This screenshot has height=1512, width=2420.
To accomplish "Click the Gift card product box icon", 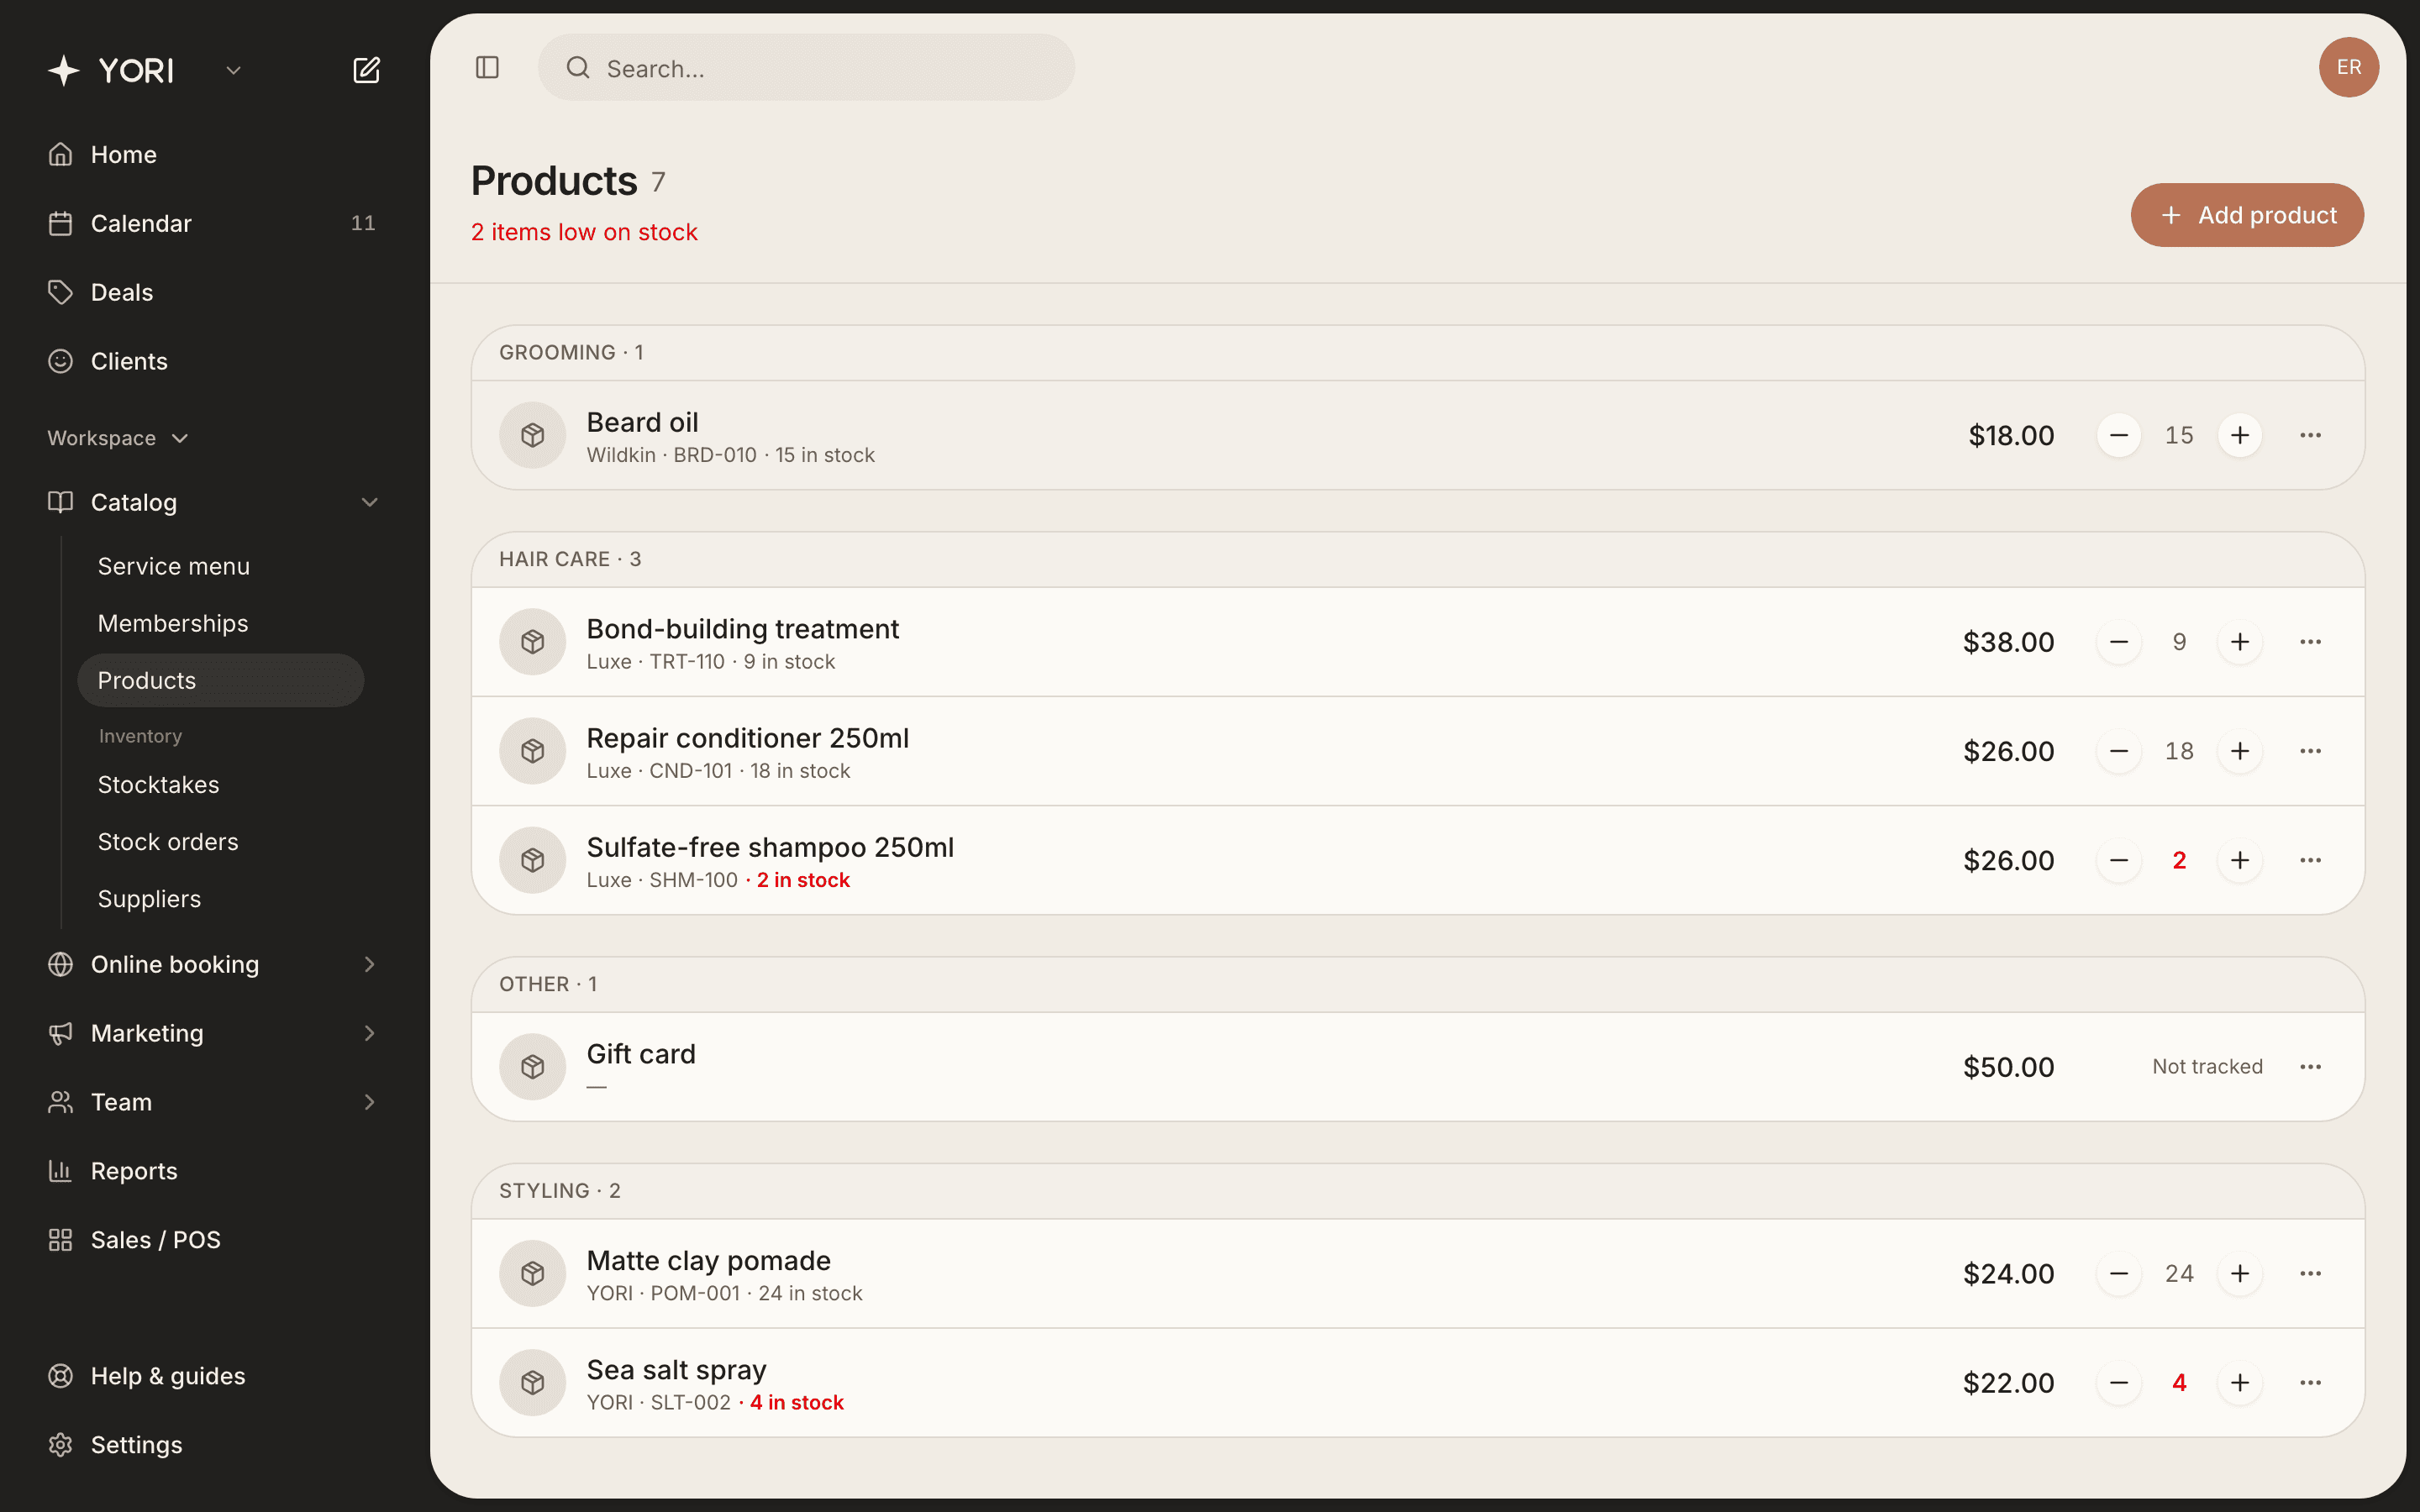I will coord(533,1067).
